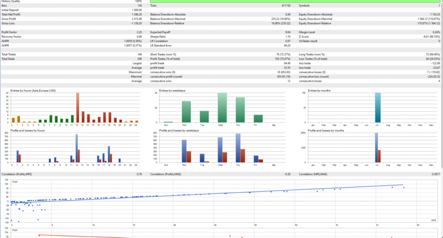
Task: Select the value '16.88% (235.22)'
Action: 281,23
